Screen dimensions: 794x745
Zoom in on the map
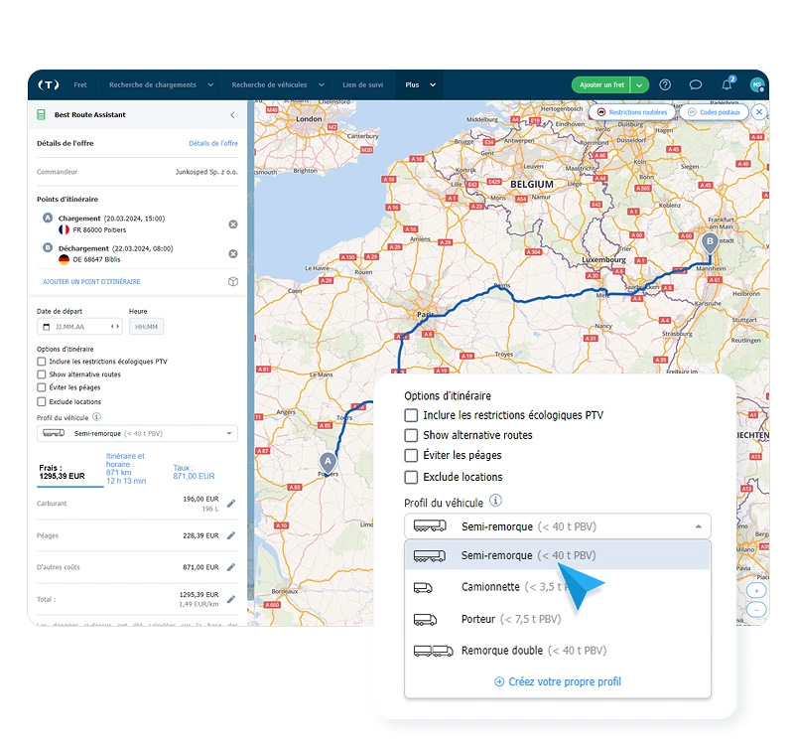tap(756, 590)
